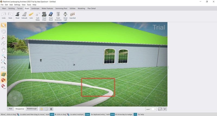Click the sun lighting settings button
This screenshot has width=217, height=116.
pos(42,109)
